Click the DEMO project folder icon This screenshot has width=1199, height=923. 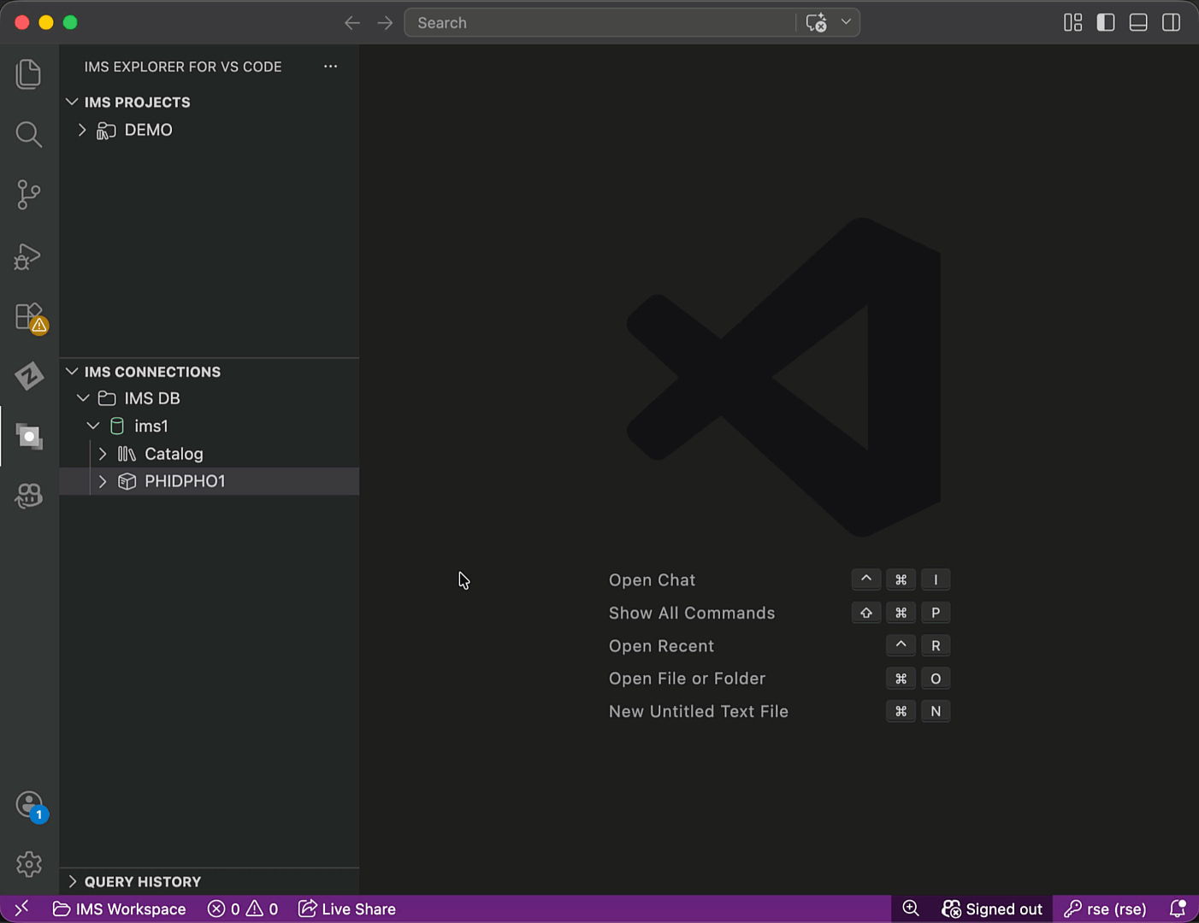[106, 130]
